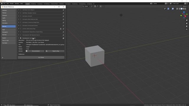Click the blue Z axis on navigation gizmo
Image resolution: width=189 pixels, height=106 pixels.
click(184, 12)
